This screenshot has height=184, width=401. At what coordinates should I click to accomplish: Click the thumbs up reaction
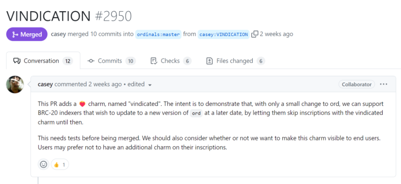pyautogui.click(x=60, y=164)
